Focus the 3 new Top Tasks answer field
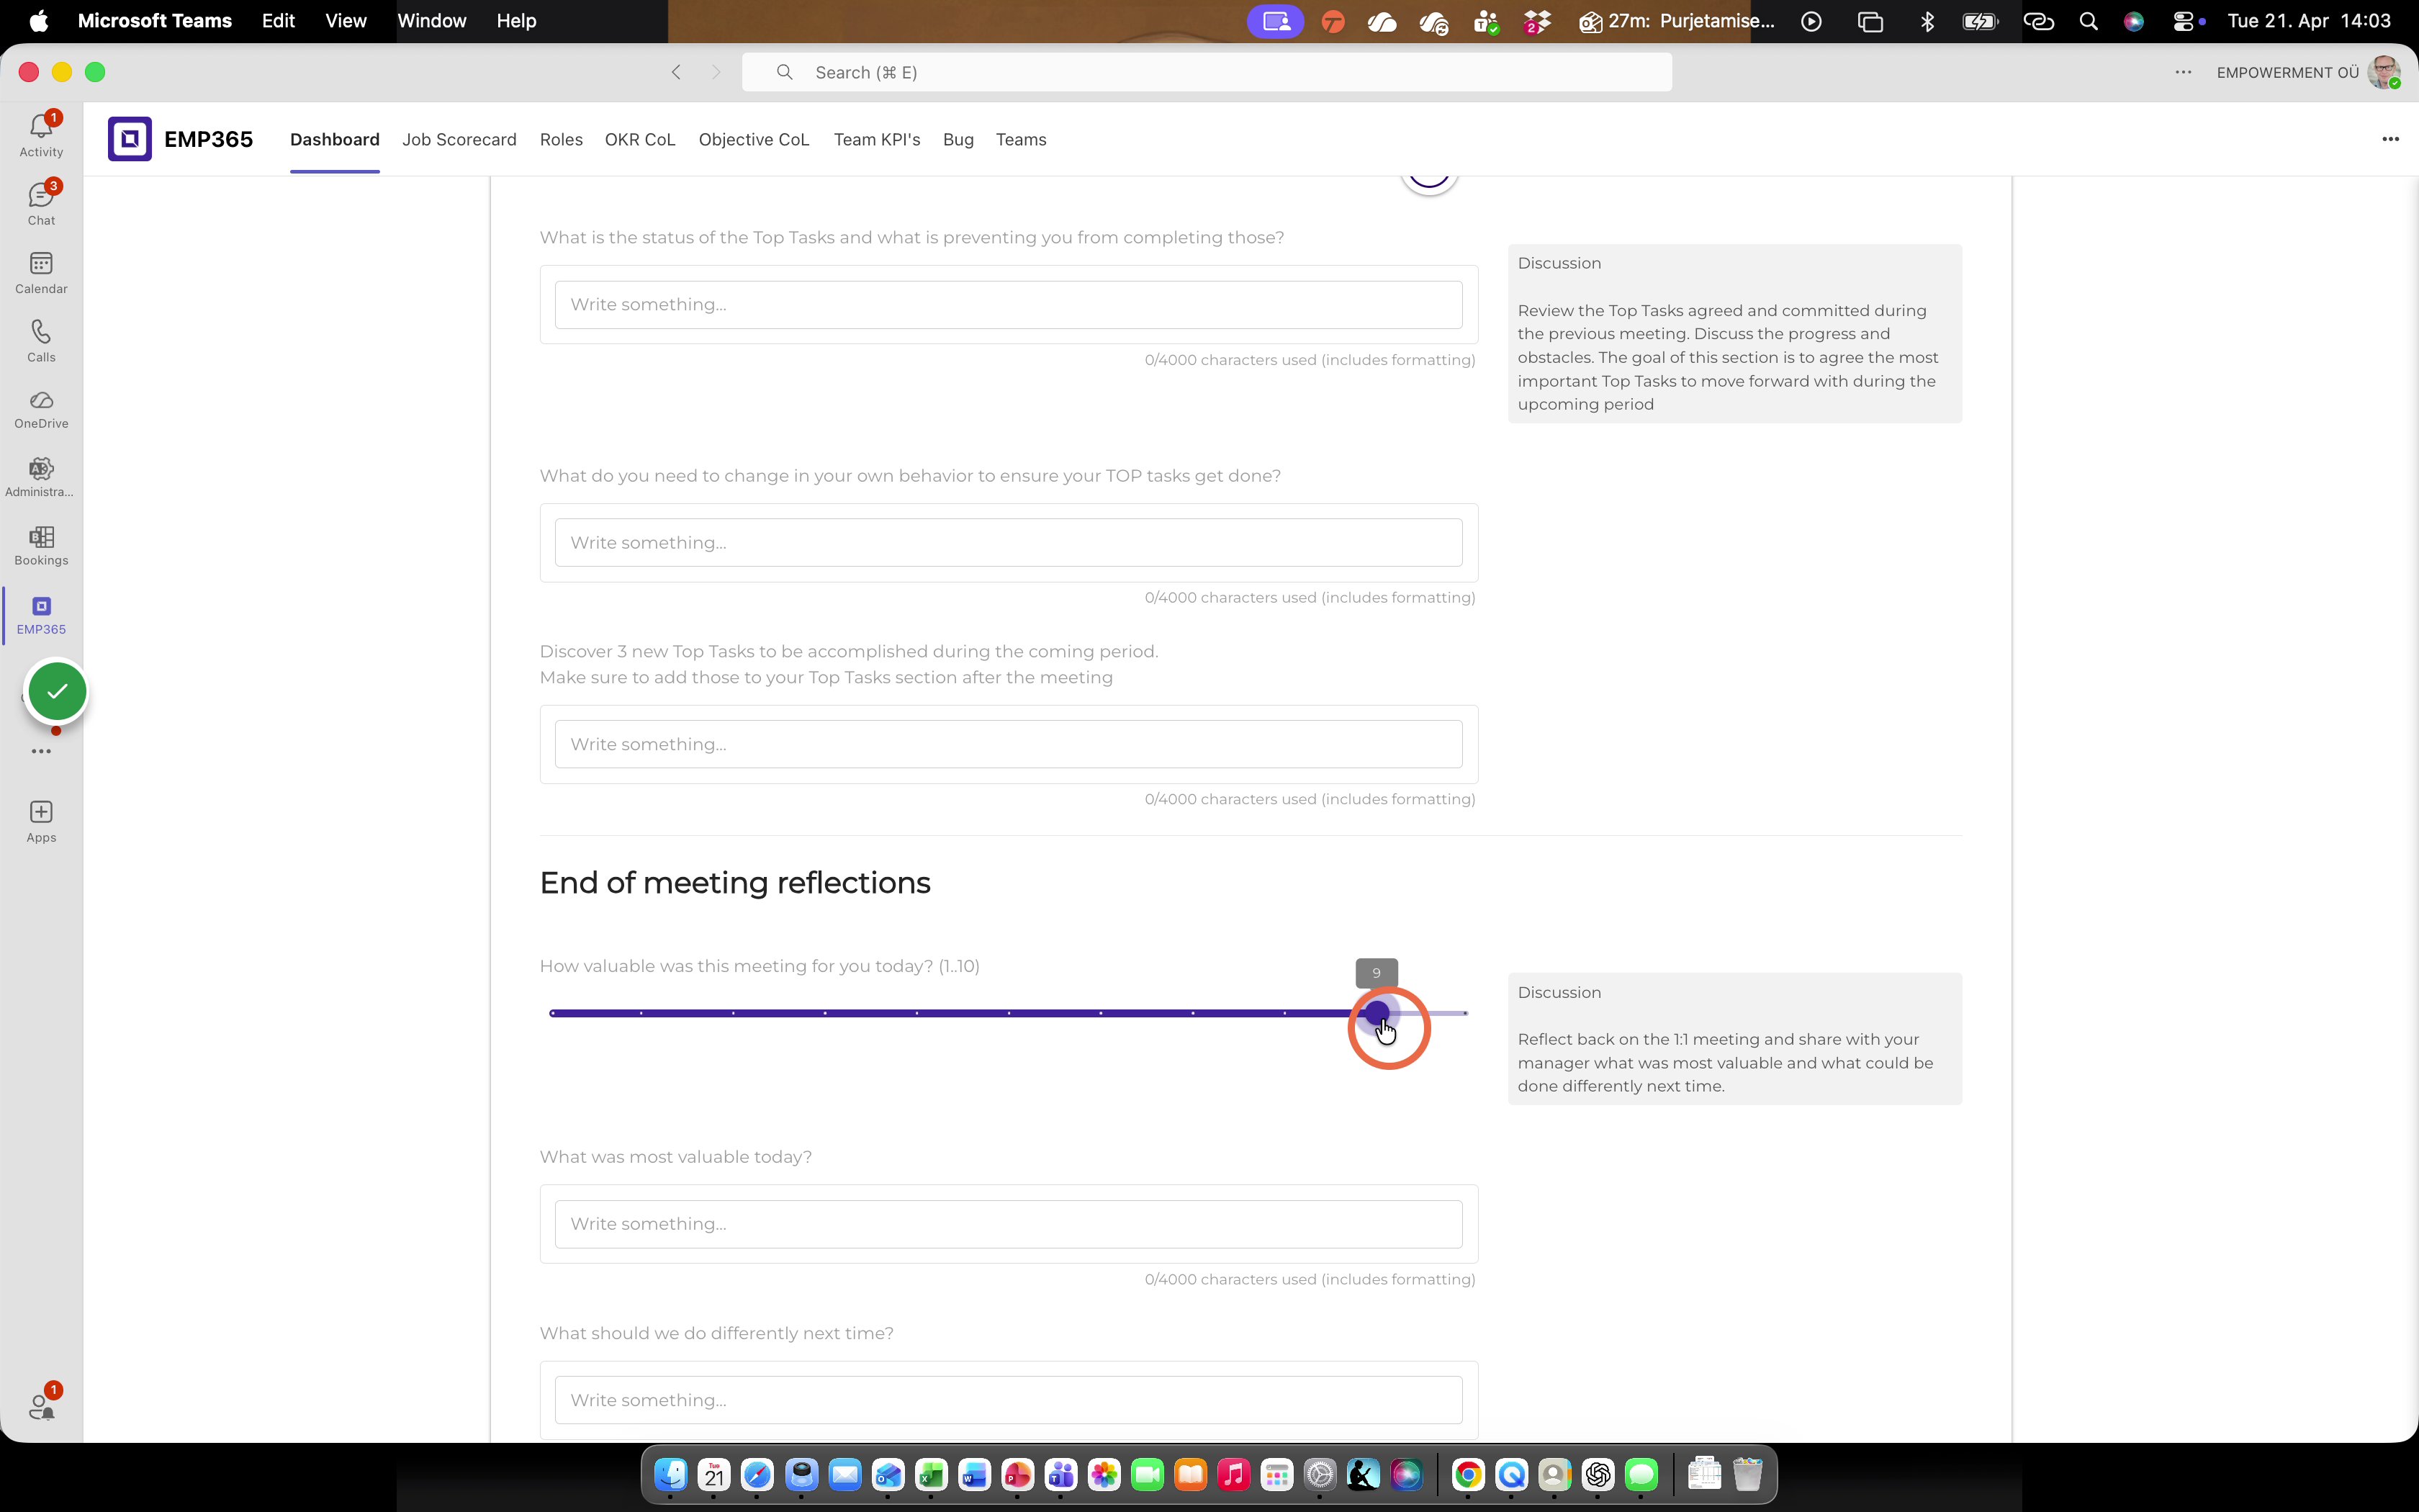Screen dimensions: 2419x1512 coord(1009,744)
